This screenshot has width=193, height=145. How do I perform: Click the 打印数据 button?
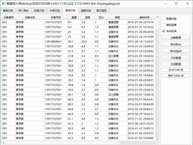tap(176, 58)
